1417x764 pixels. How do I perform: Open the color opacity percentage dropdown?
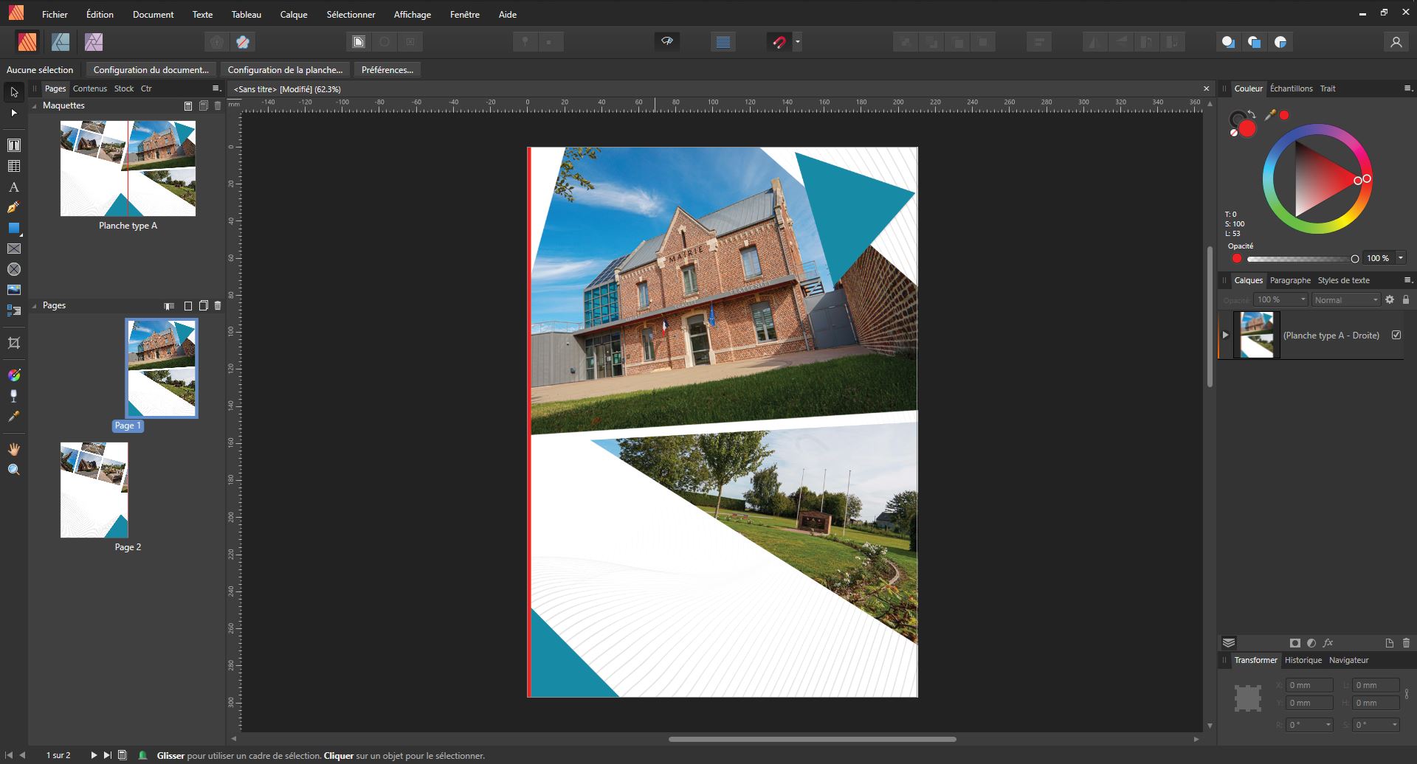tap(1401, 258)
